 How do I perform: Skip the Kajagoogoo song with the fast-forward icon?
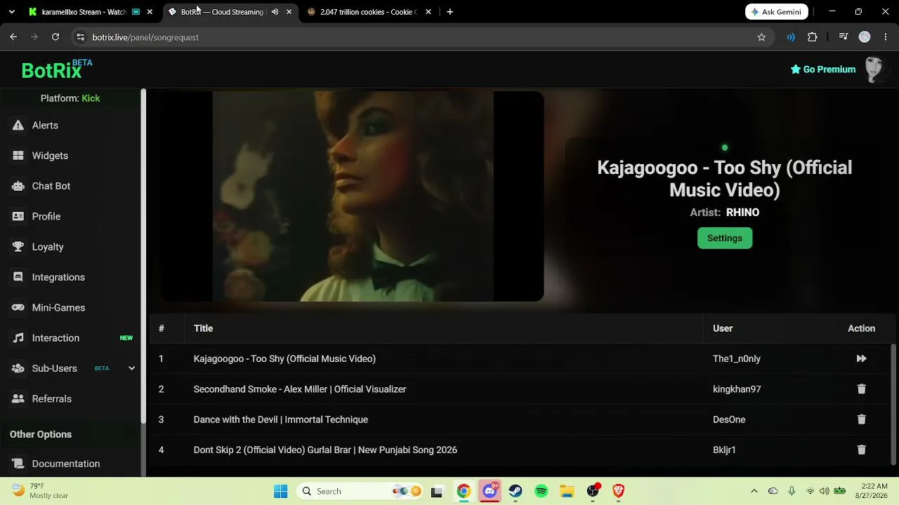(861, 358)
